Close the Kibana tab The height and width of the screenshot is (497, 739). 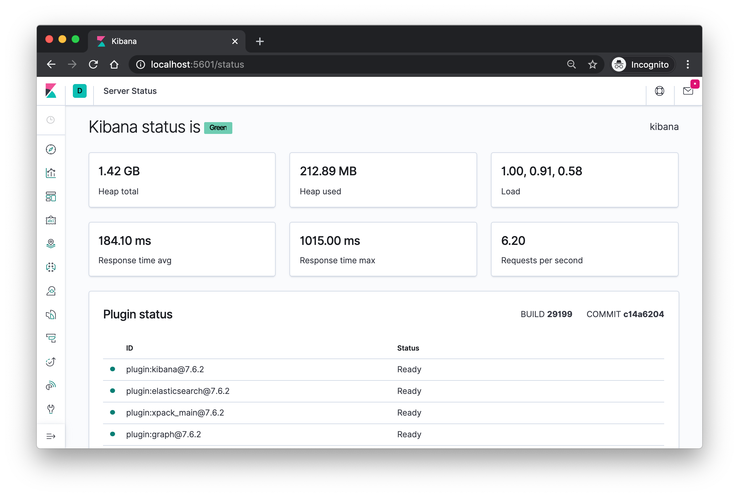235,41
